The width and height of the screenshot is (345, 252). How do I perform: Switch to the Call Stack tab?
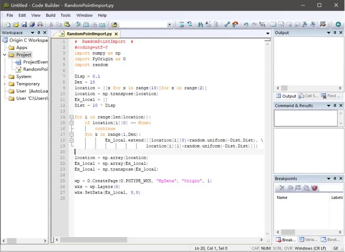308,96
